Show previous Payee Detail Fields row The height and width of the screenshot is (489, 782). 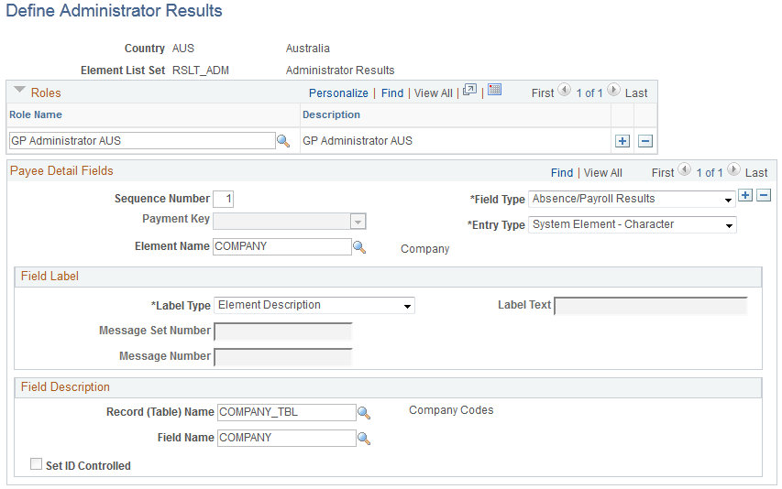684,169
